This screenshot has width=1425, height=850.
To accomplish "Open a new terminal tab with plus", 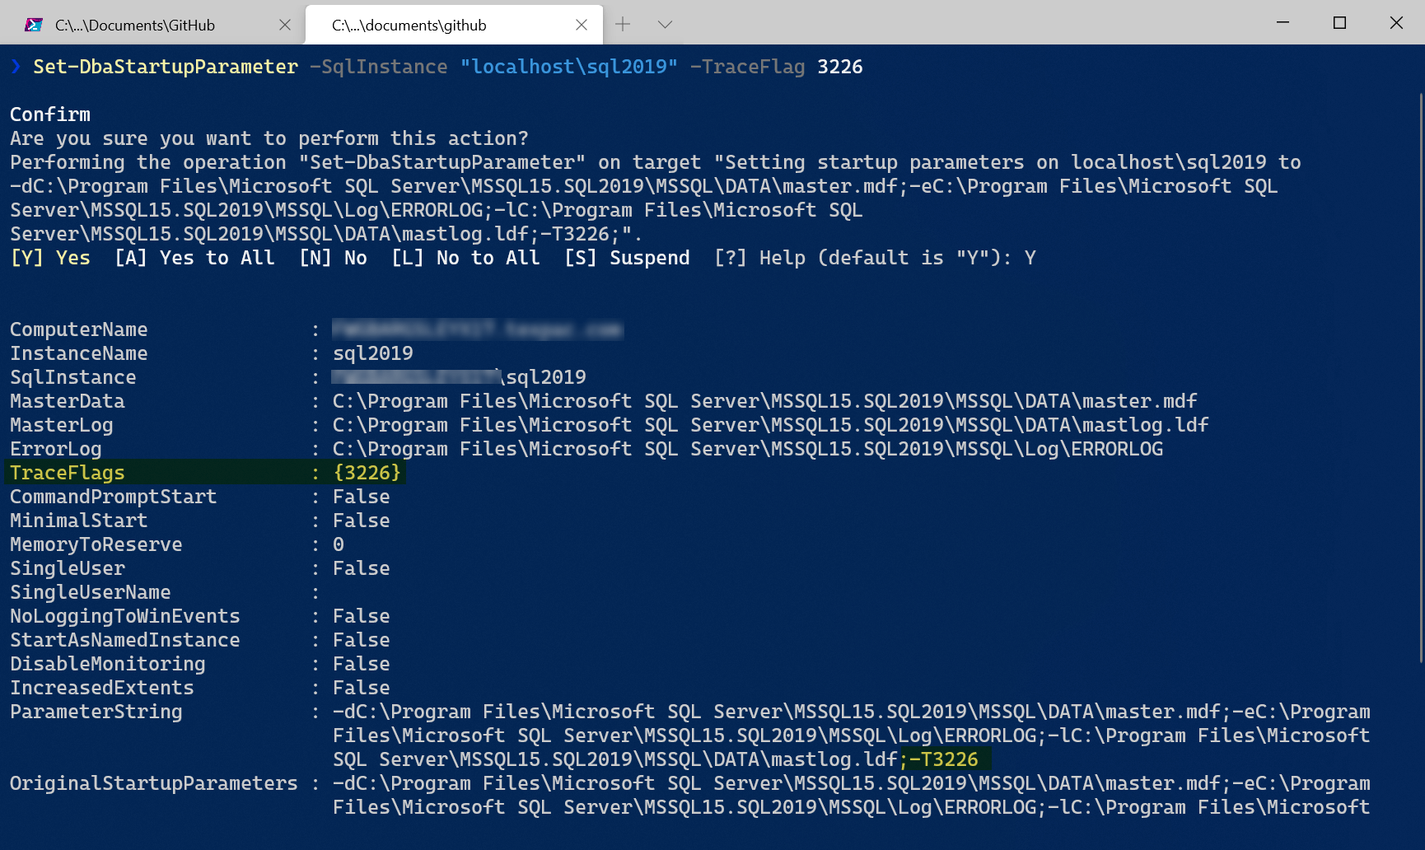I will click(623, 25).
